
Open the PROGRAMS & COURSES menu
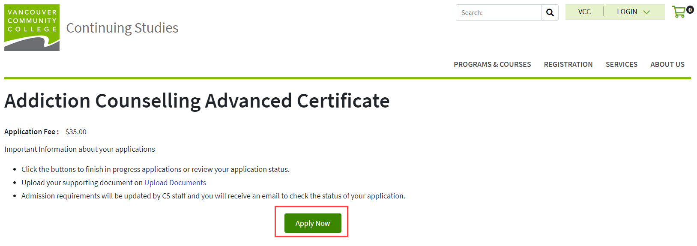[492, 64]
